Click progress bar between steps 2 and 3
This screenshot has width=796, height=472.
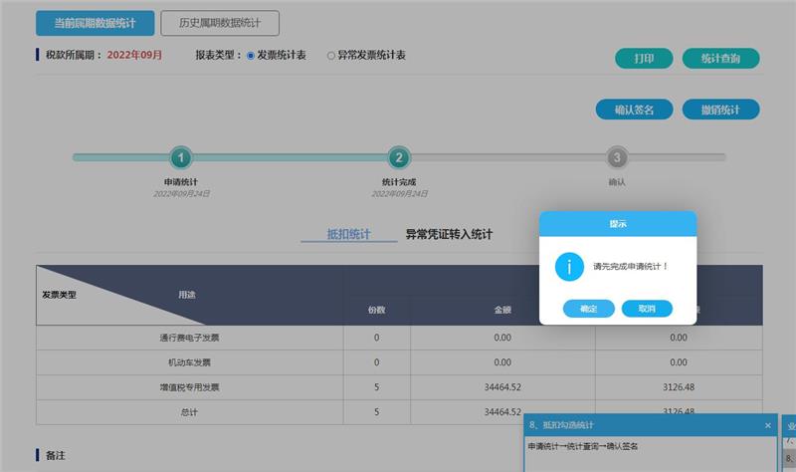point(507,157)
